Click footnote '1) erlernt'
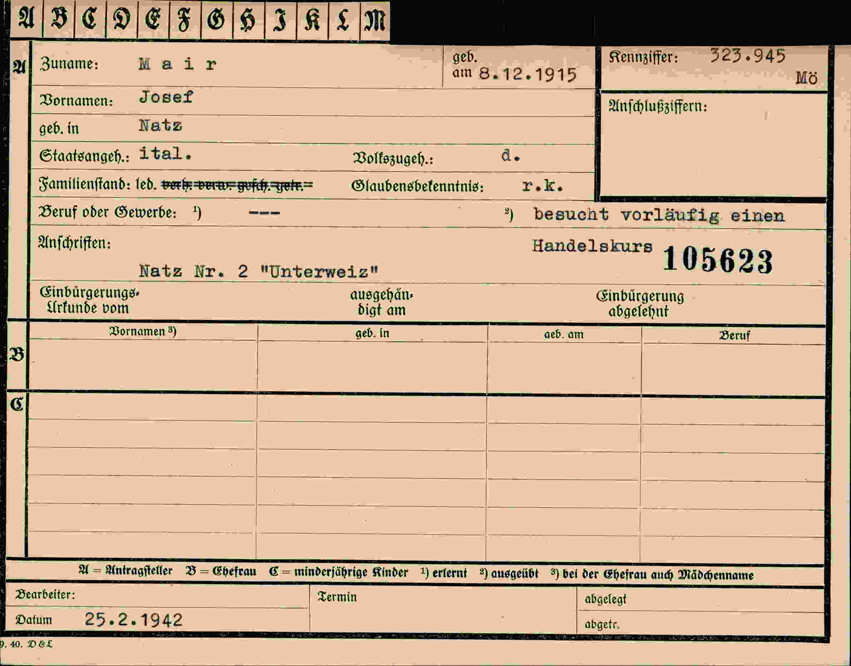The width and height of the screenshot is (851, 666). [x=444, y=573]
